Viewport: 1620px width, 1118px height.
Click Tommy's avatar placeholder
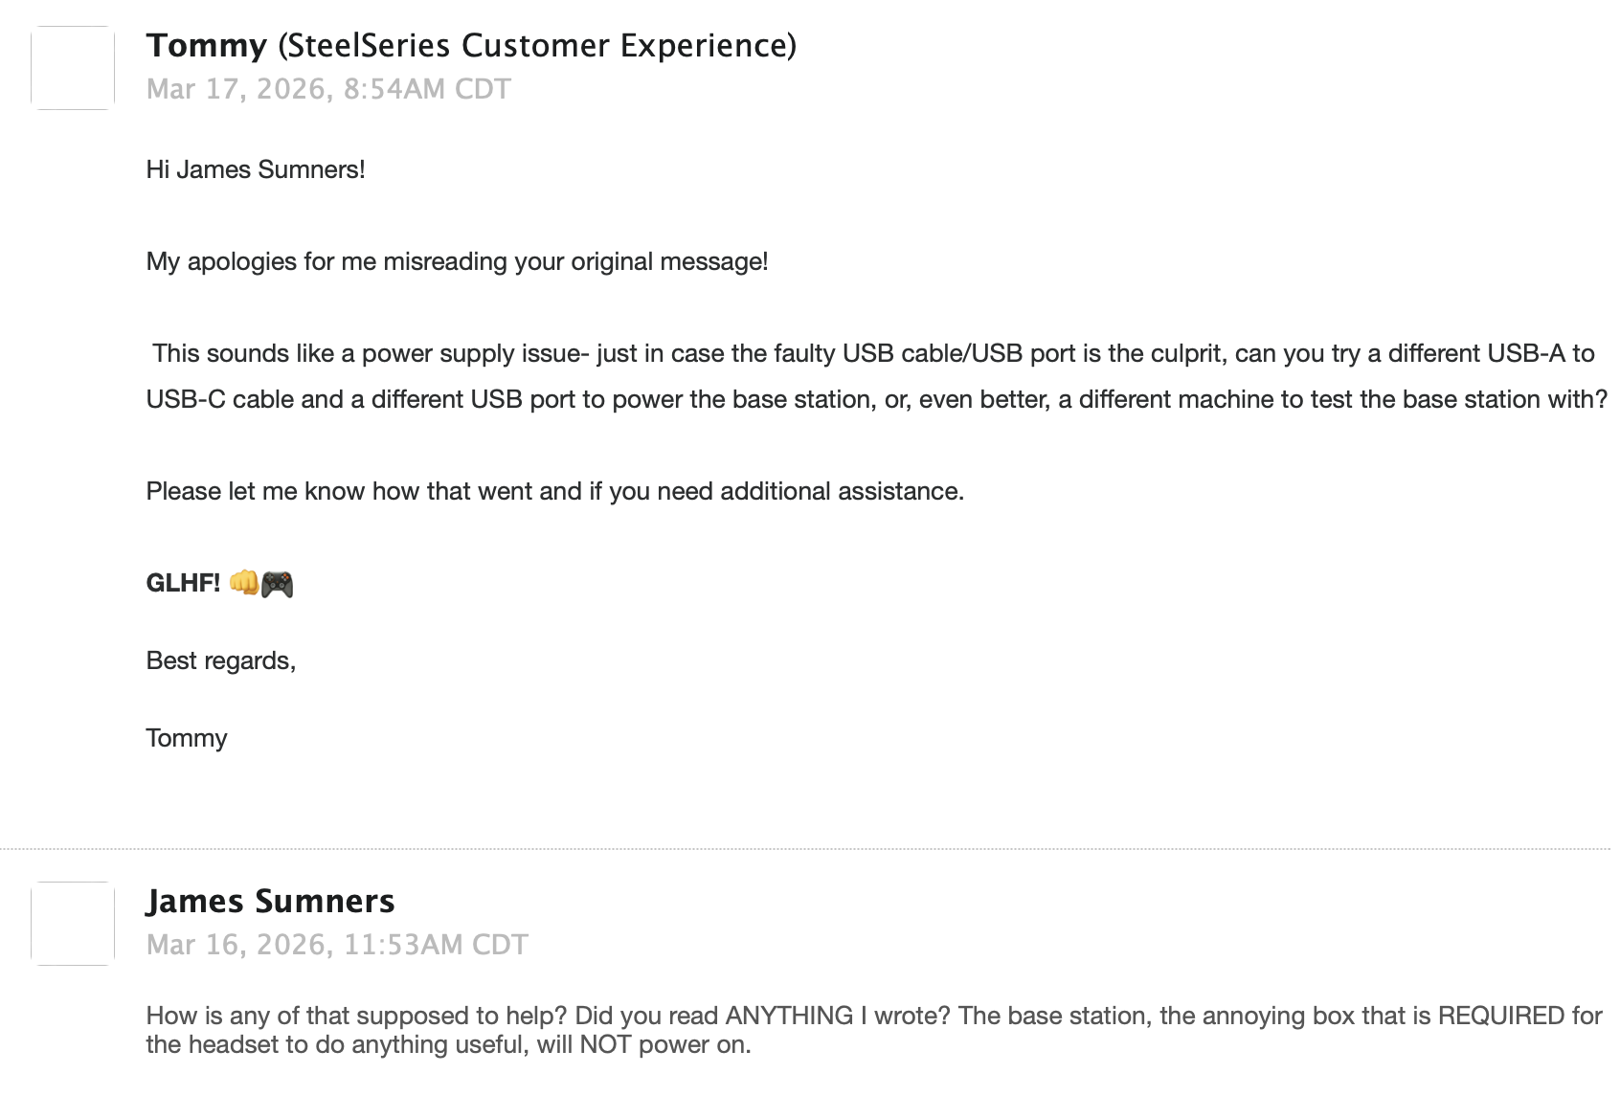(x=73, y=68)
